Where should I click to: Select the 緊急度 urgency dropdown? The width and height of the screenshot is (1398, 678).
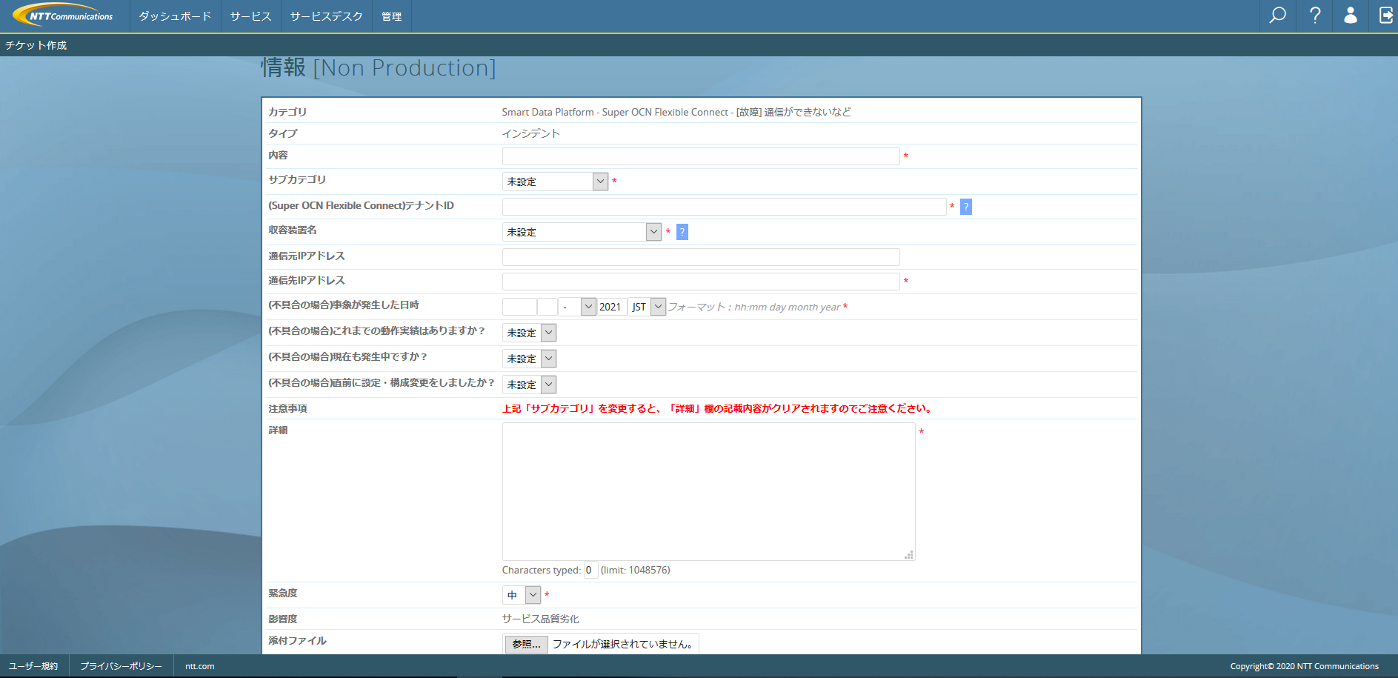pyautogui.click(x=522, y=595)
